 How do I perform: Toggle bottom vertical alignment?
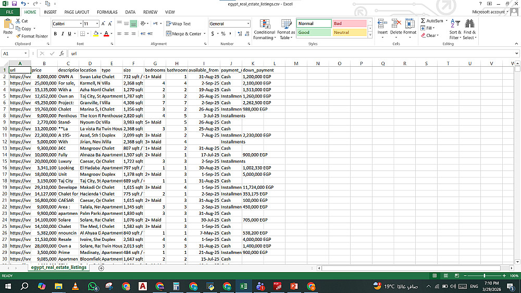133,23
